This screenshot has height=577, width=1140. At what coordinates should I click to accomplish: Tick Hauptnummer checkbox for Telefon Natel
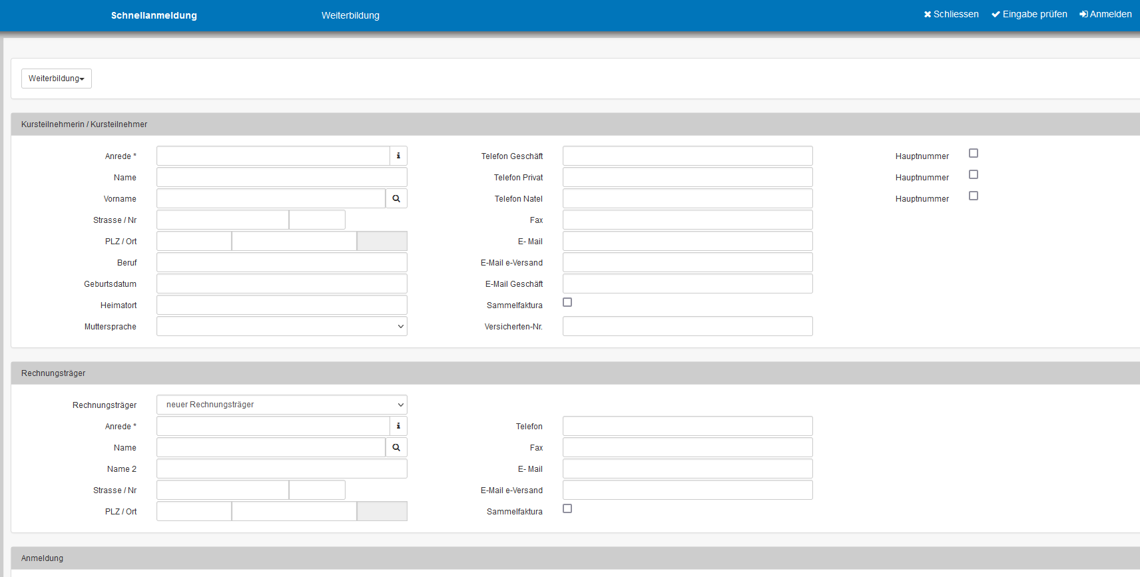[974, 196]
